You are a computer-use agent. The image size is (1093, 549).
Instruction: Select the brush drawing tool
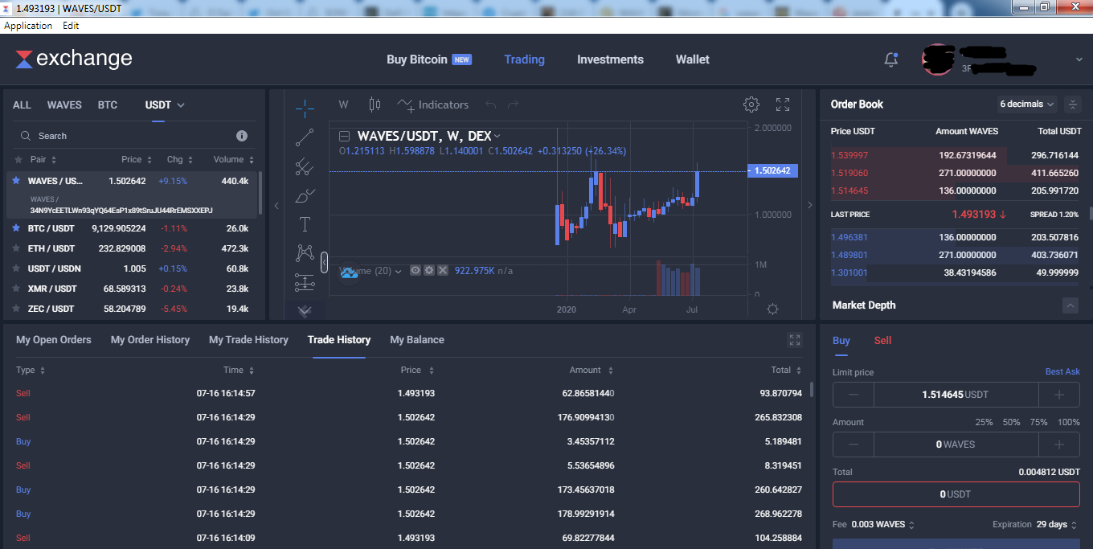[305, 195]
